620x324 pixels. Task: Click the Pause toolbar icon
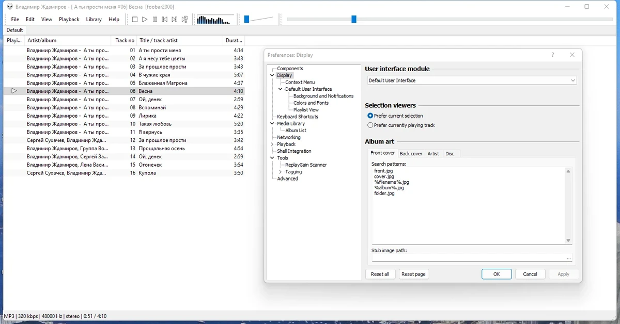click(x=155, y=20)
